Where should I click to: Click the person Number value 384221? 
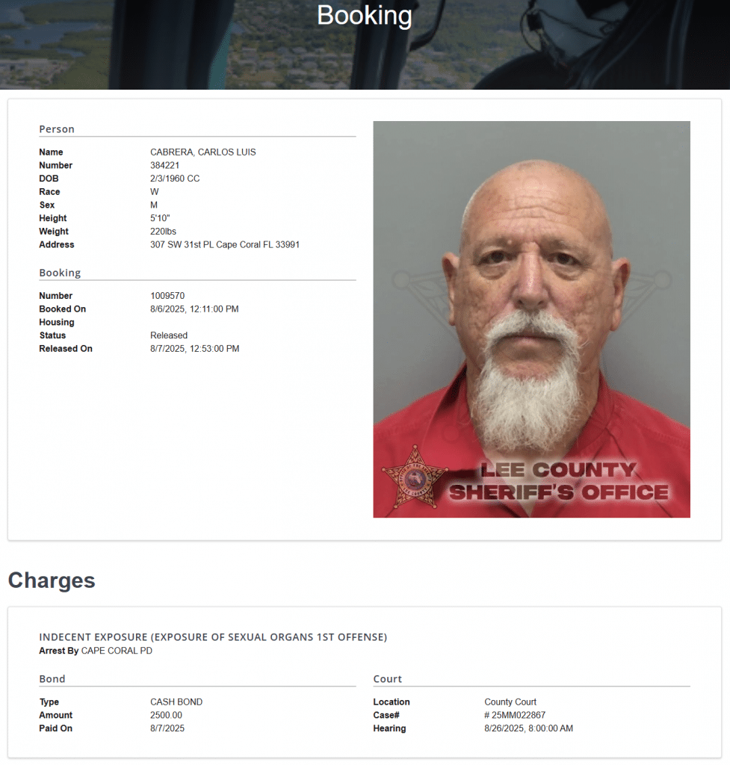pos(165,165)
